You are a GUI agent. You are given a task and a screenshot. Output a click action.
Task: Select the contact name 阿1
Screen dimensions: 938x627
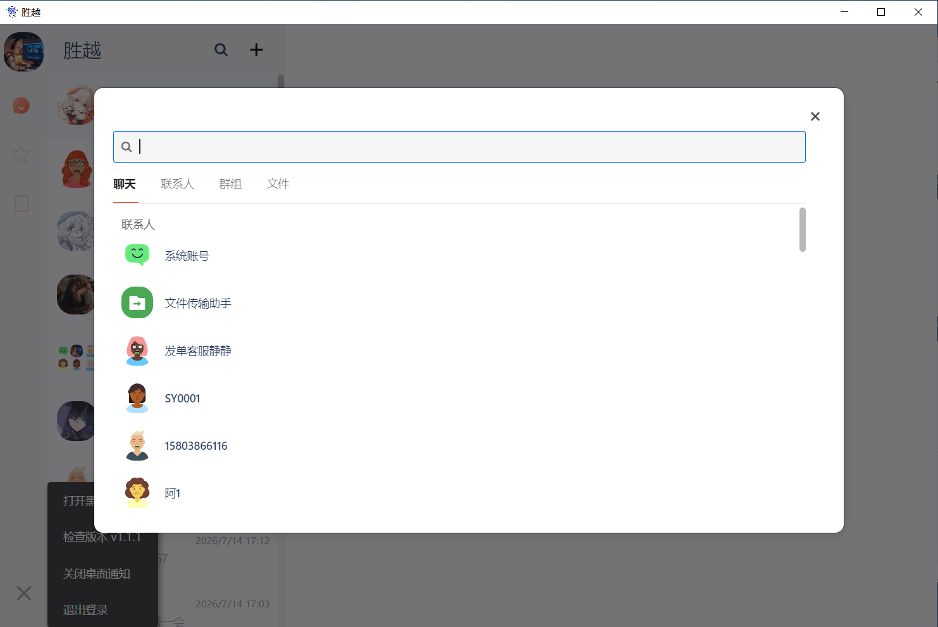click(x=173, y=494)
